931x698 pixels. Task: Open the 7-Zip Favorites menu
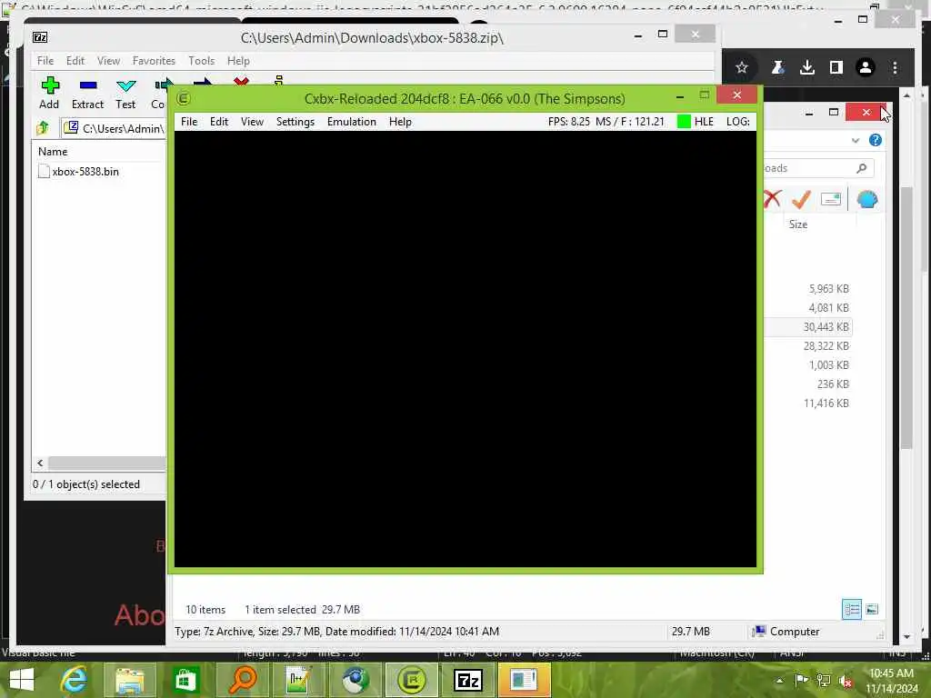point(154,61)
